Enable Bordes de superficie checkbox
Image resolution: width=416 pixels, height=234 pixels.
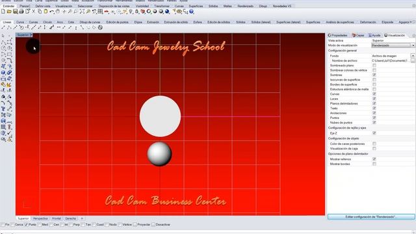(374, 84)
